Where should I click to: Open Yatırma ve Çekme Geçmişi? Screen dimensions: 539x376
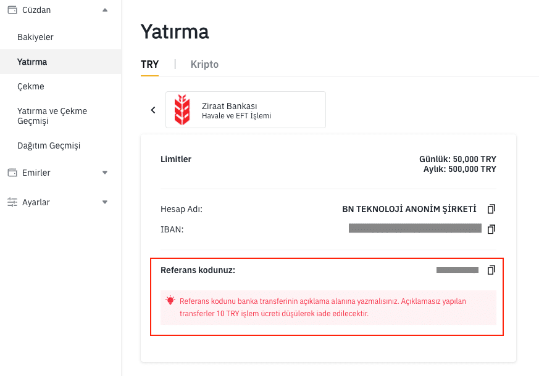coord(52,116)
